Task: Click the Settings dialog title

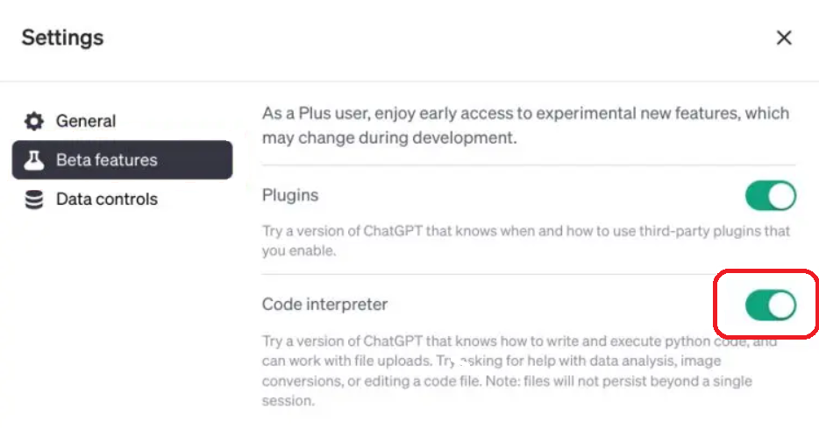Action: [x=62, y=38]
